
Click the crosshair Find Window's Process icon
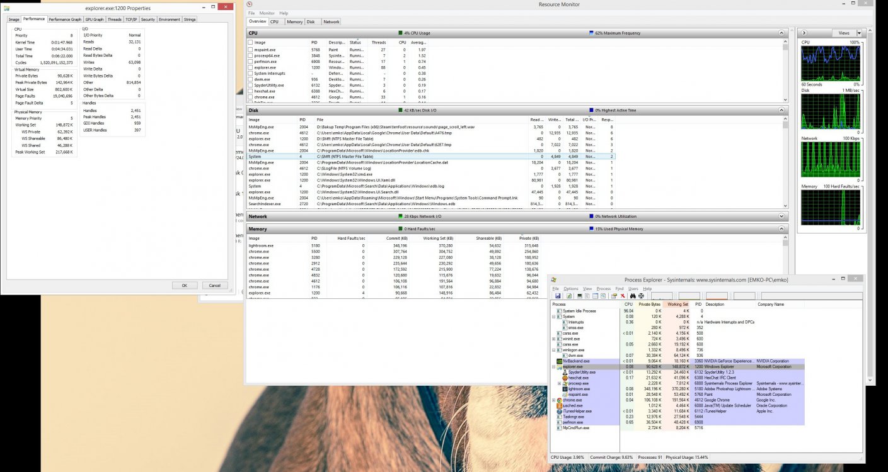[641, 296]
